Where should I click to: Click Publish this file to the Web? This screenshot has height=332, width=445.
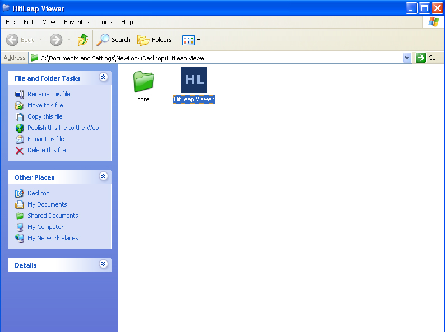(x=63, y=128)
